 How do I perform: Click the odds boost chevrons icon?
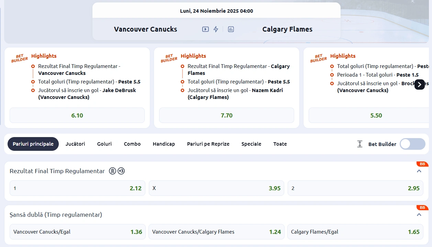(x=112, y=171)
